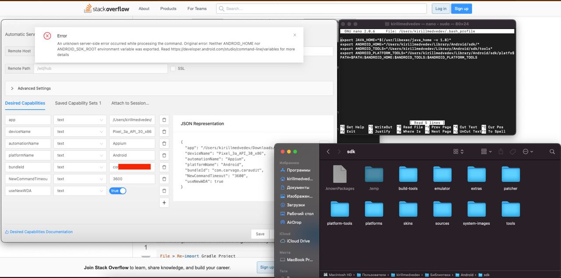
Task: Delete the NewCommandTimeout capability row
Action: pyautogui.click(x=164, y=179)
